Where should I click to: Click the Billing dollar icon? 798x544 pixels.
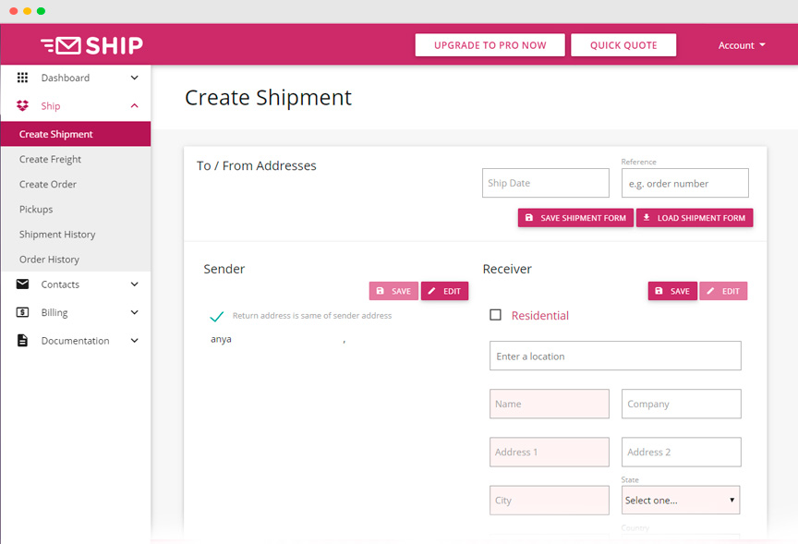tap(22, 312)
